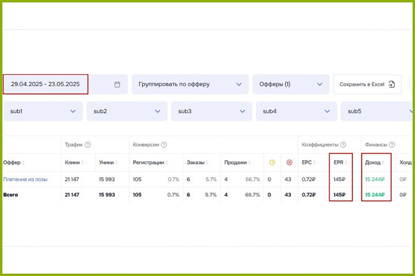Open the calendar icon in date field
This screenshot has height=276, width=415.
click(117, 84)
